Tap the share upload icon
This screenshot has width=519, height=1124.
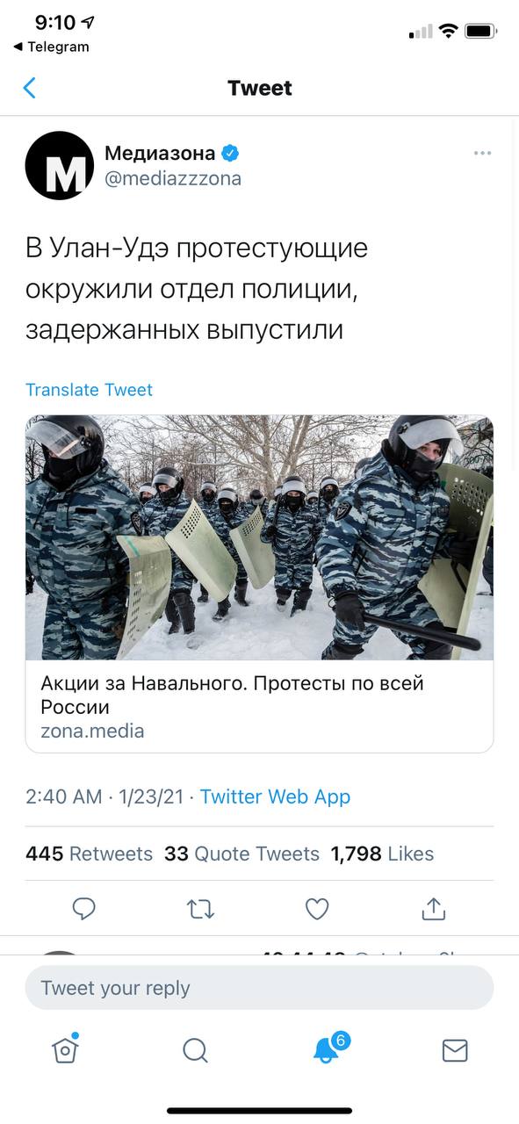click(434, 909)
